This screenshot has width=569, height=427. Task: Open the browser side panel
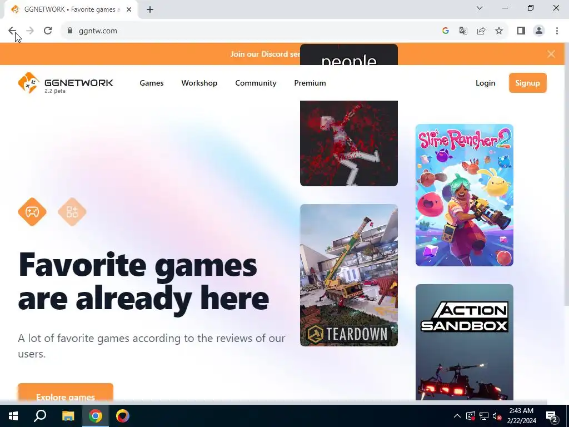click(521, 31)
